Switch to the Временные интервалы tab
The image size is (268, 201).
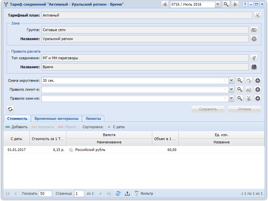(56, 119)
